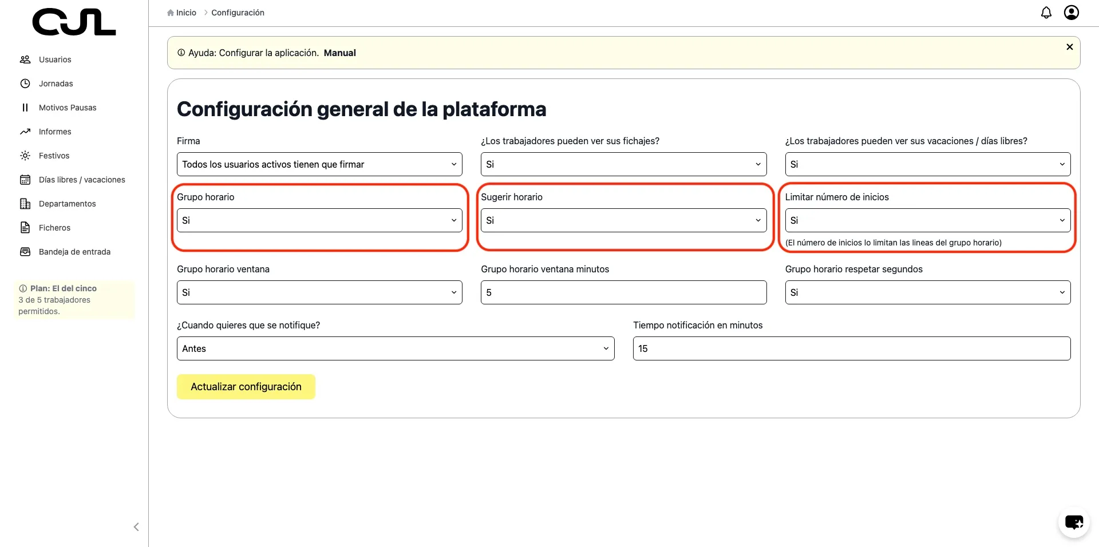1099x547 pixels.
Task: Click the Bandeja de entrada inbox icon
Action: [25, 252]
